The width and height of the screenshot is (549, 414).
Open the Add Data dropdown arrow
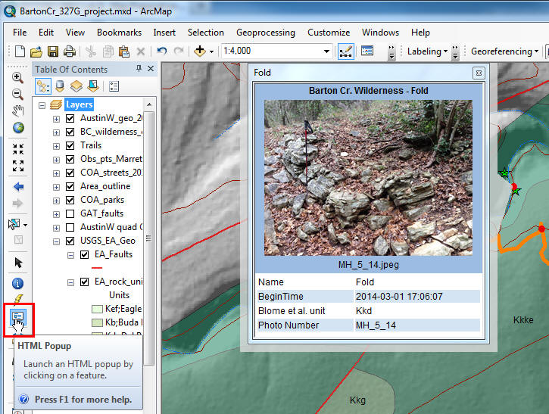click(211, 51)
